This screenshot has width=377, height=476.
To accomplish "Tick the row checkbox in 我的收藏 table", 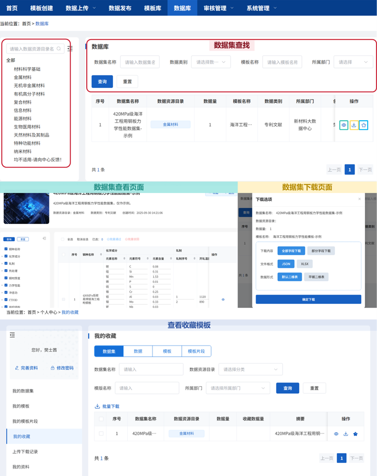I will point(101,434).
